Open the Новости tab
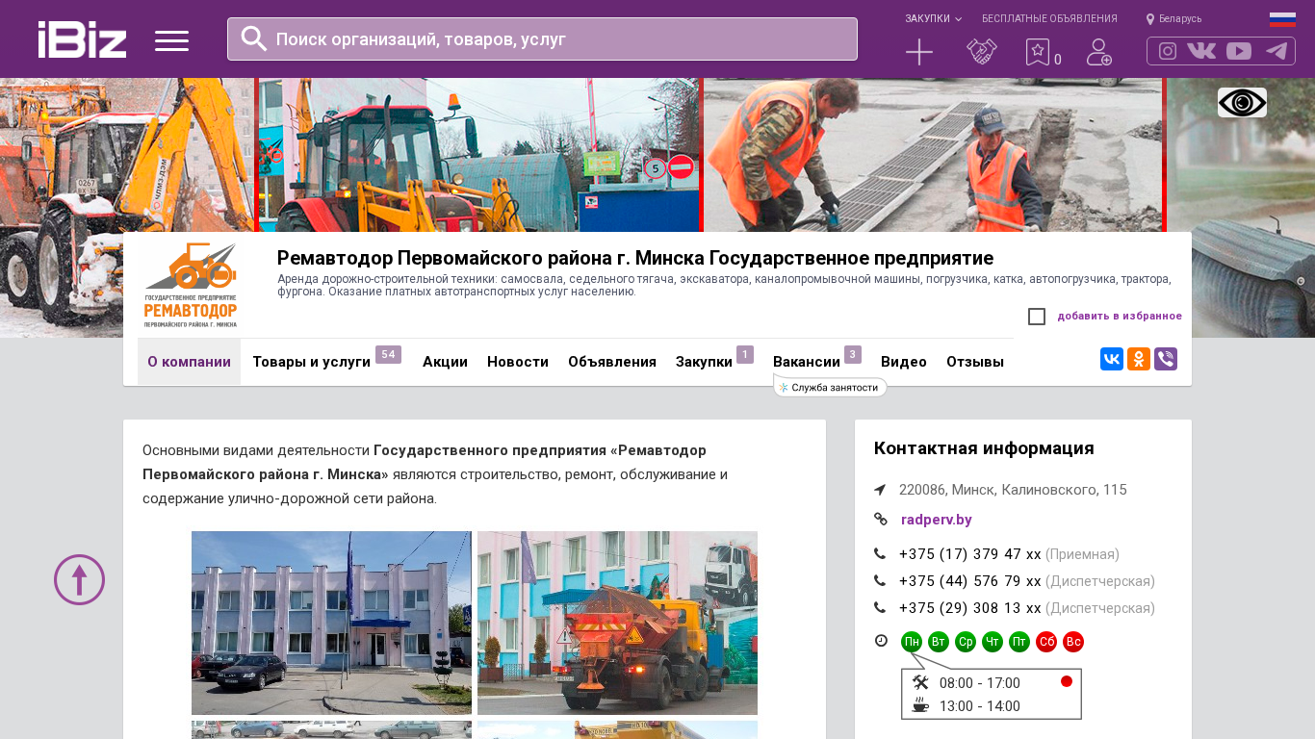The image size is (1315, 739). [518, 362]
